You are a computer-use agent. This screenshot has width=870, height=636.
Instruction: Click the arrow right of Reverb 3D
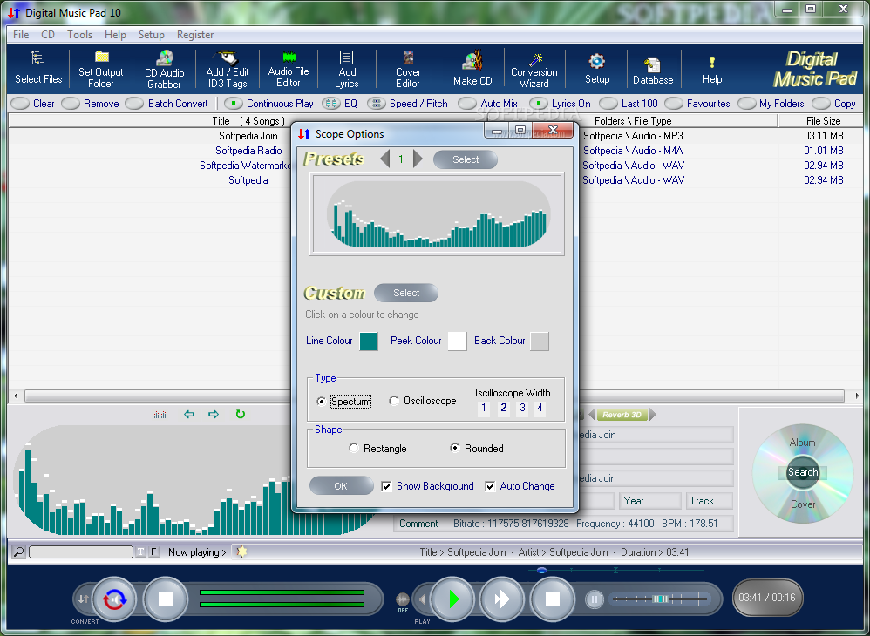pos(652,415)
